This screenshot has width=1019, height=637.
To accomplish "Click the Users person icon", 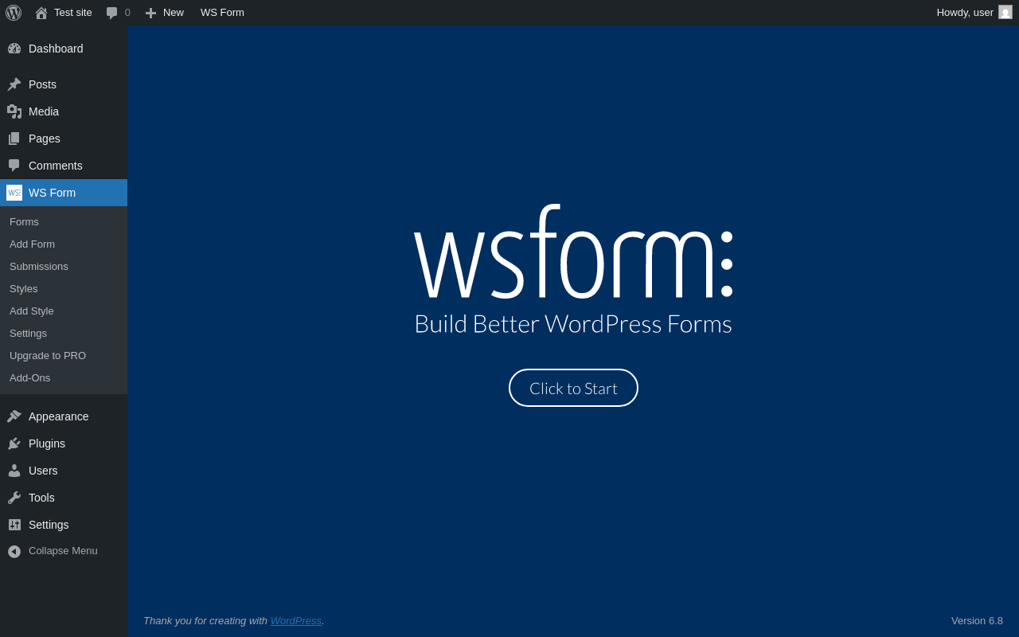I will [14, 471].
